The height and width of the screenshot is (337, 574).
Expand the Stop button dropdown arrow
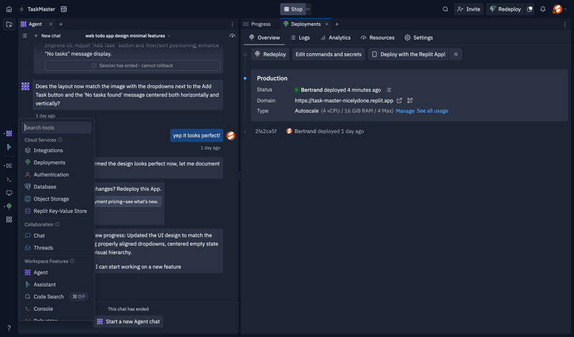point(309,9)
